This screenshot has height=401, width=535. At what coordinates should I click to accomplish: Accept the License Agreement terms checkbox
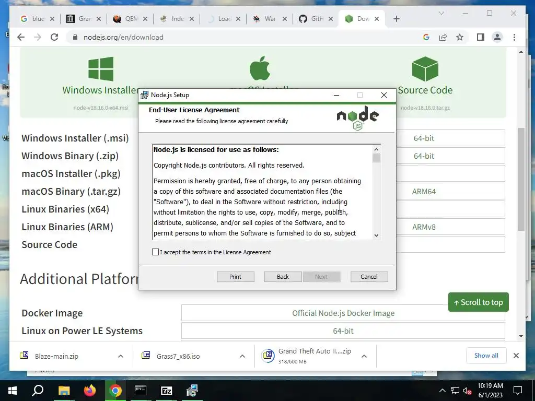155,252
